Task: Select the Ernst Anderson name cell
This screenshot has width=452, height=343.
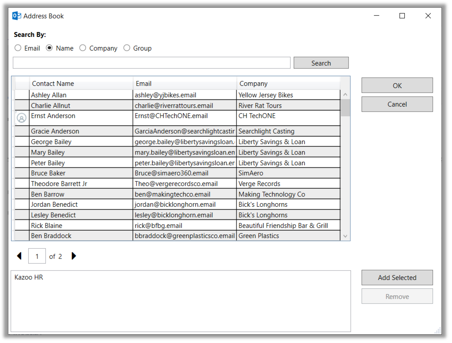Action: click(81, 118)
